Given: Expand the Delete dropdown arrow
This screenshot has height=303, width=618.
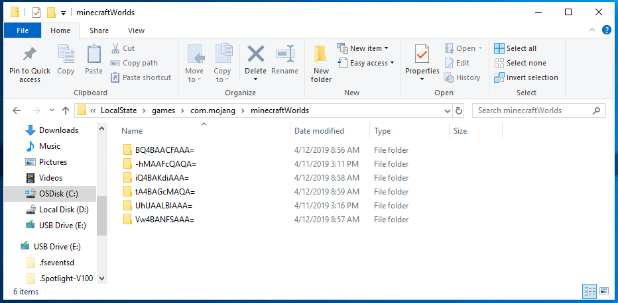Looking at the screenshot, I should [x=255, y=80].
